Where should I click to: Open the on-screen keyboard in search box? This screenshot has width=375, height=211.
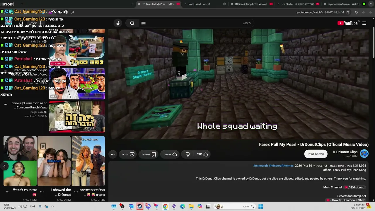143,23
